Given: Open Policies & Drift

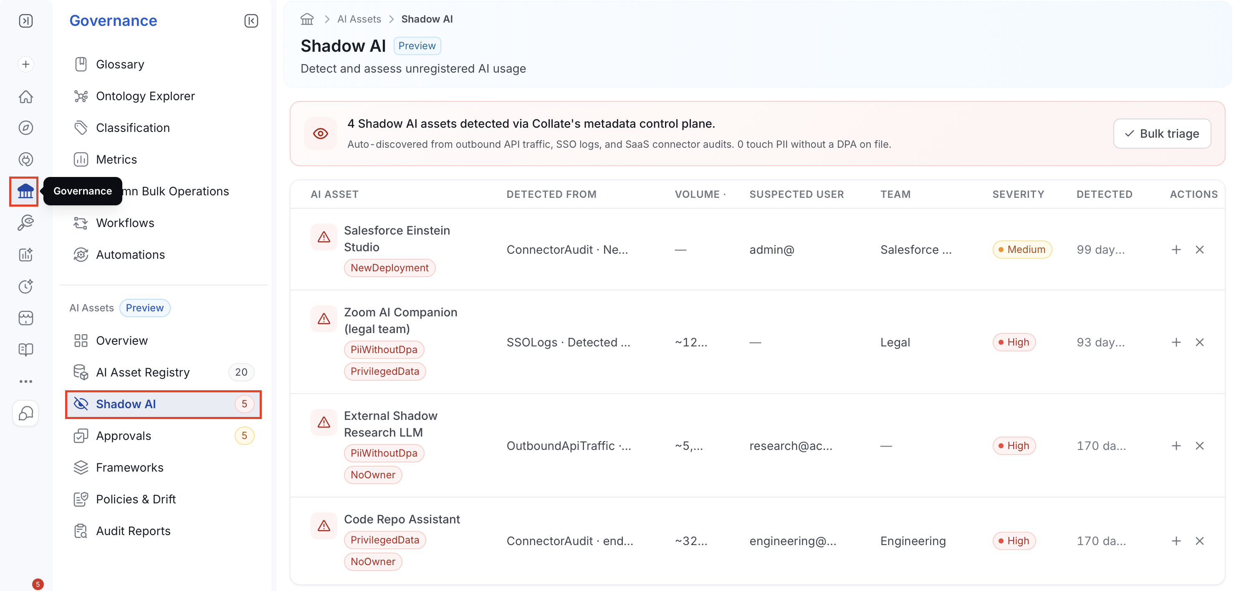Looking at the screenshot, I should pyautogui.click(x=164, y=500).
